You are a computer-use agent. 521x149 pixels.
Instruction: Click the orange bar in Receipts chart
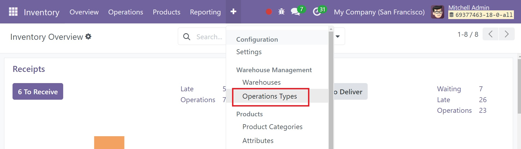pyautogui.click(x=109, y=142)
